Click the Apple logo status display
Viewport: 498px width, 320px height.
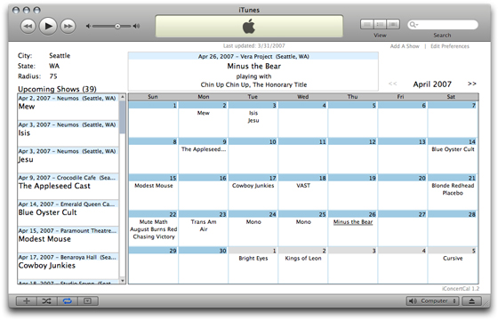point(249,26)
